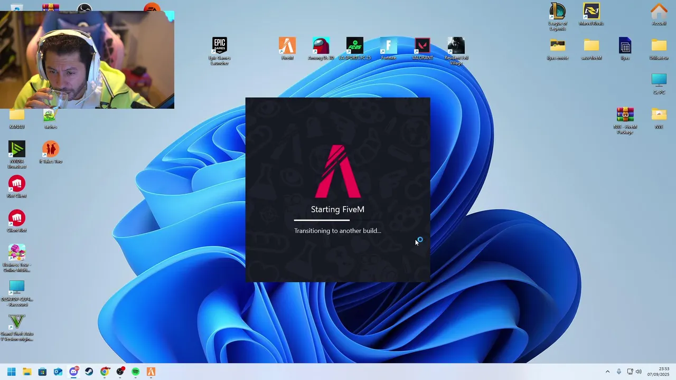Launch the FiveM desktop shortcut

click(x=287, y=49)
